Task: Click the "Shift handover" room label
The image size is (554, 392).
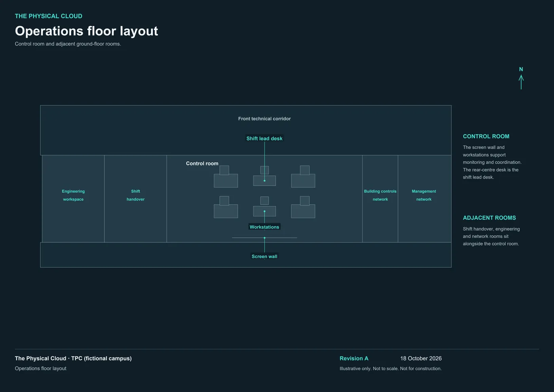Action: (135, 195)
